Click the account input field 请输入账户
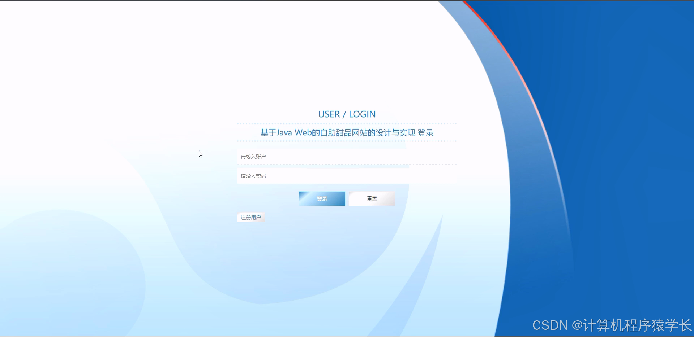The image size is (694, 337). (347, 157)
